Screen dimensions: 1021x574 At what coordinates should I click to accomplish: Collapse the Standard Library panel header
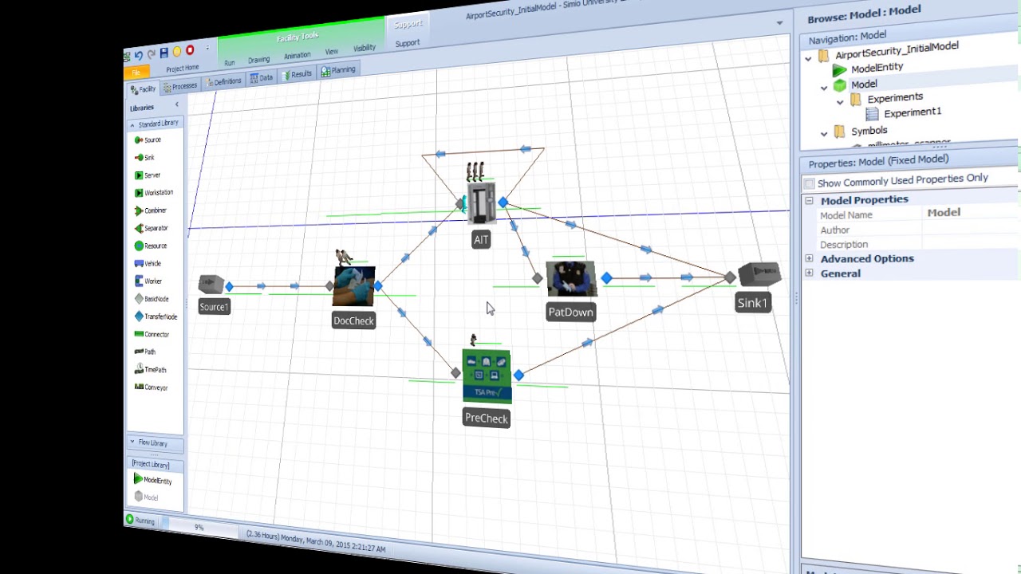(x=155, y=124)
